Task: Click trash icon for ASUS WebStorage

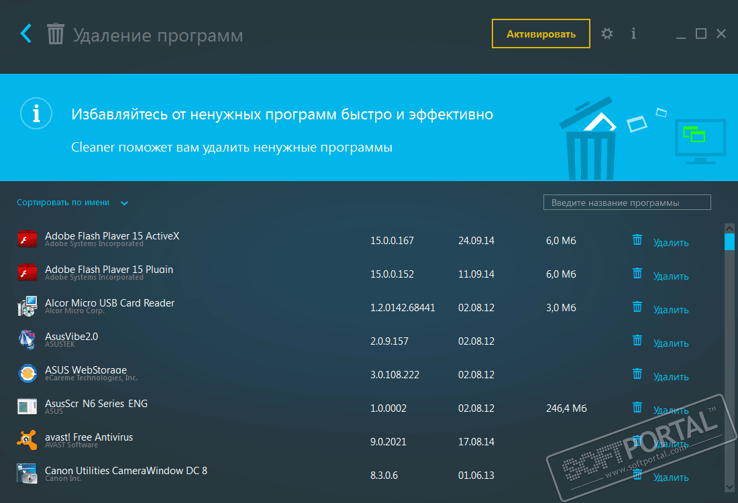Action: pos(637,374)
